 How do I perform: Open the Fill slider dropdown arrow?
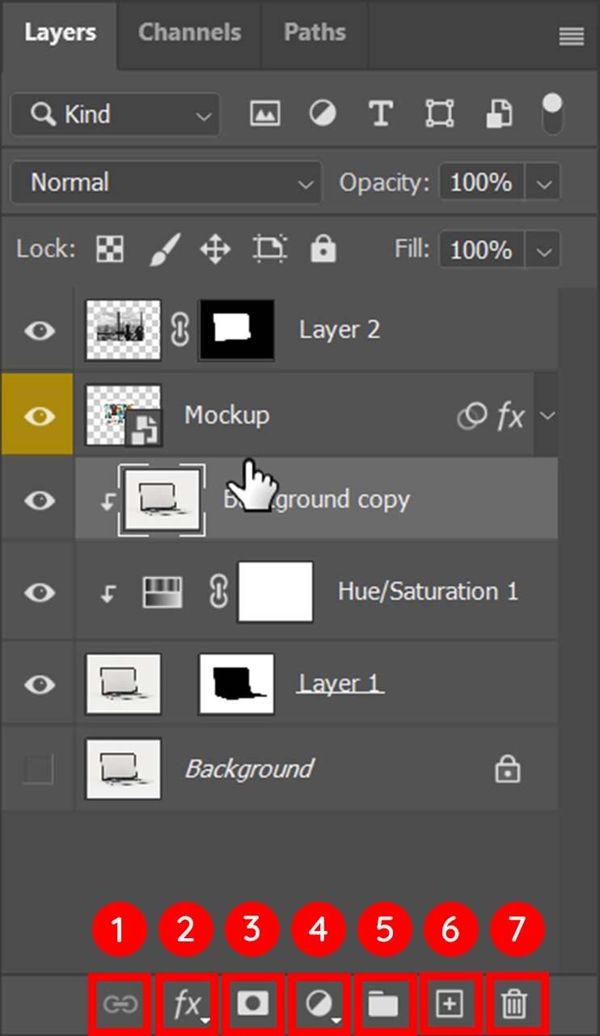click(543, 249)
